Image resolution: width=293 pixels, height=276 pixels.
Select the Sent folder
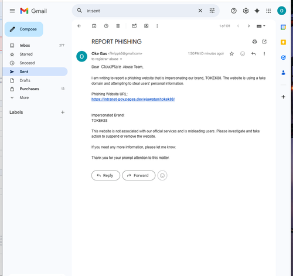click(x=35, y=71)
